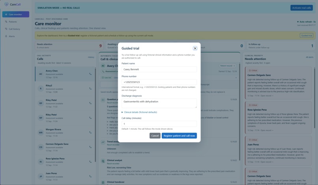Click Low risk badge
This screenshot has width=318, height=185.
107,78
